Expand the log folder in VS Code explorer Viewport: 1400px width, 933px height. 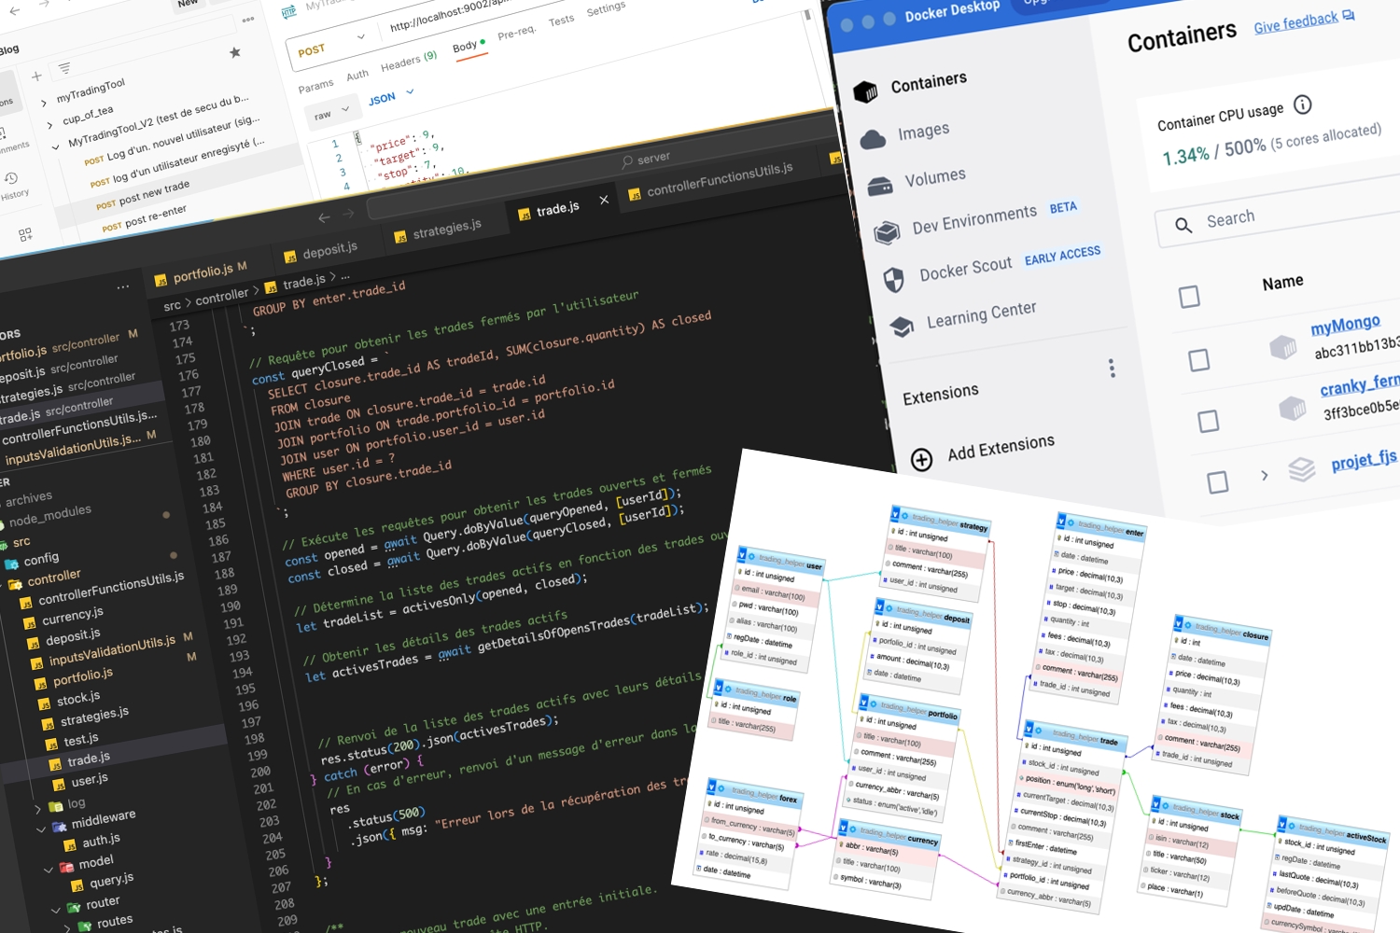tap(37, 809)
